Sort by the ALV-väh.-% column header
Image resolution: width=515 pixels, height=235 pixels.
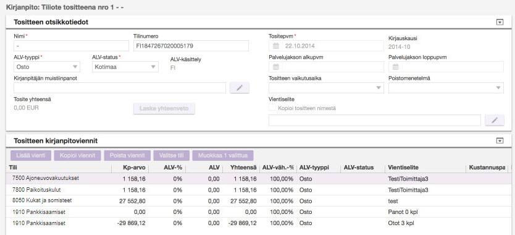coord(278,168)
